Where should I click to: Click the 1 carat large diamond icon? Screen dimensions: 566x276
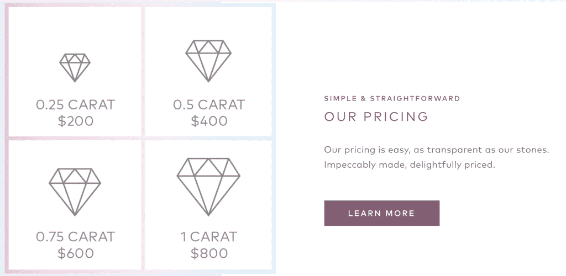208,187
